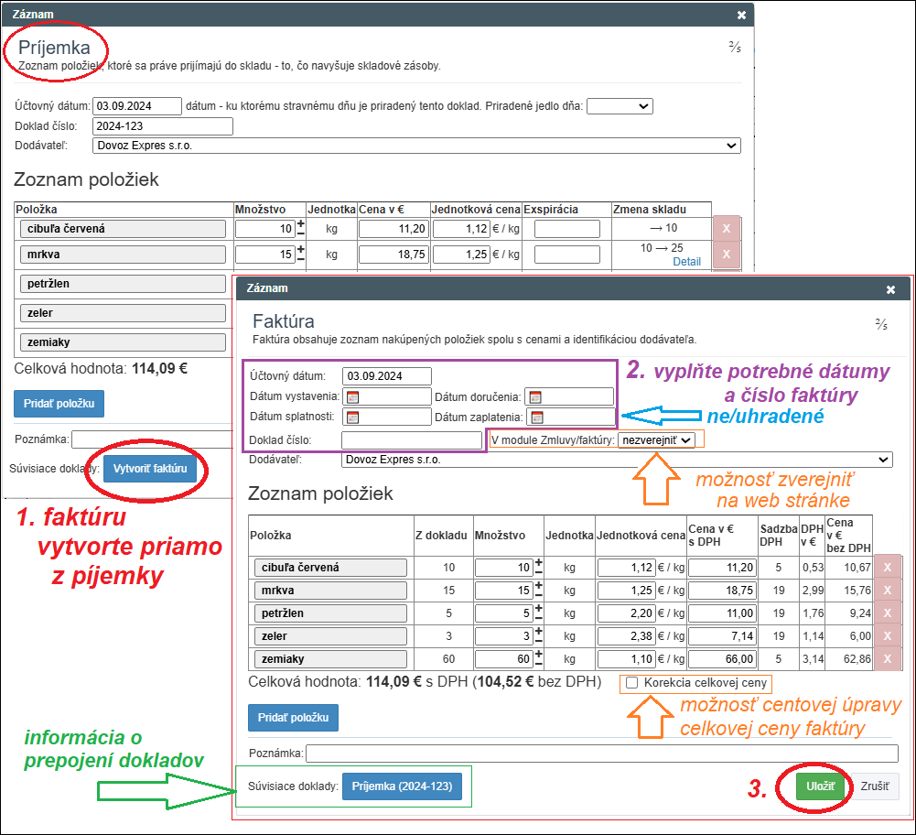
Task: Open calendar for Dátum splatnosti
Action: coord(353,417)
